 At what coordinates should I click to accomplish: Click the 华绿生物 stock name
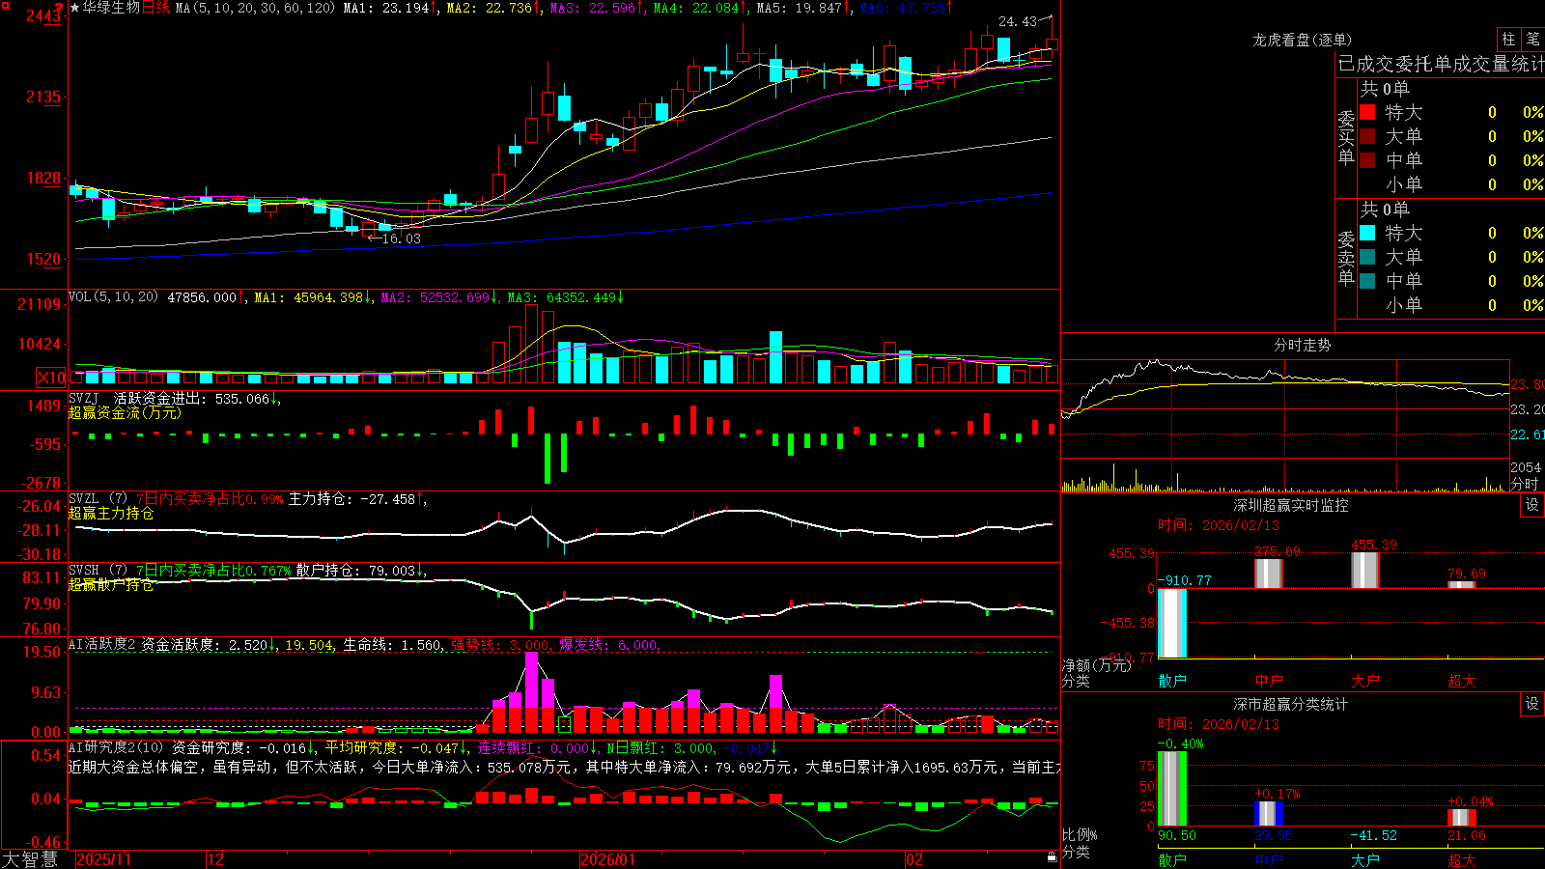[x=111, y=8]
